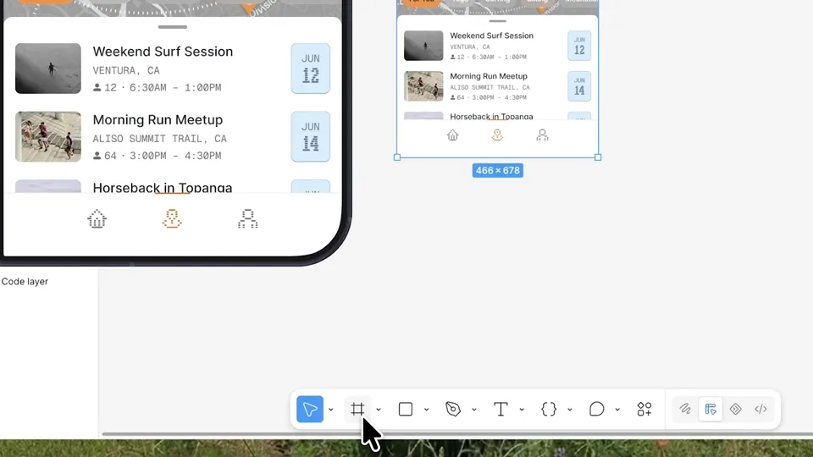
Task: Select the Comment tool
Action: 596,409
